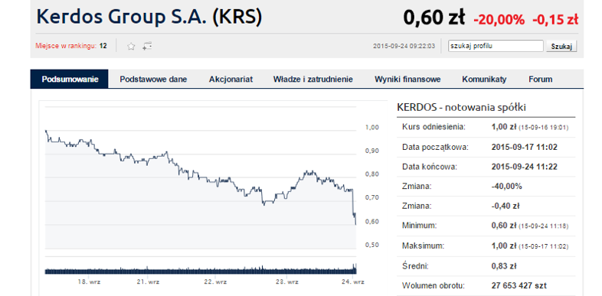
Task: Go to the Wyniki finansowe tab
Action: point(407,80)
